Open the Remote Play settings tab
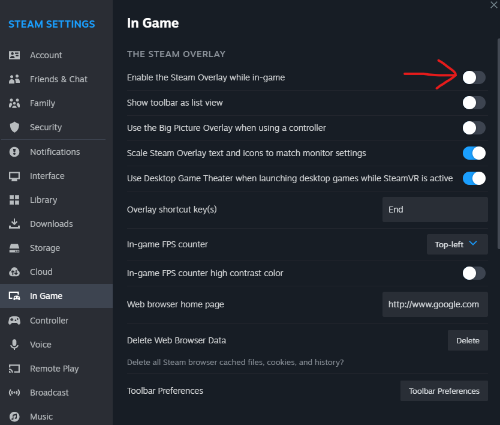The image size is (500, 425). [54, 369]
